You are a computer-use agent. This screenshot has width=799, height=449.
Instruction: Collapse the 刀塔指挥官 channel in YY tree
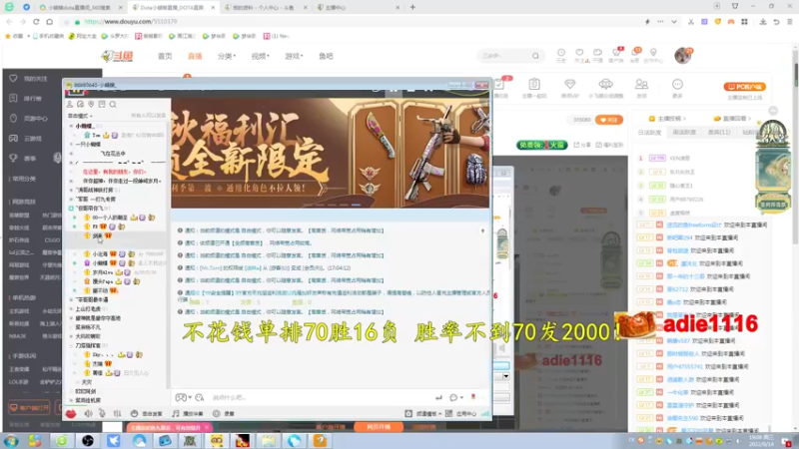(71, 345)
